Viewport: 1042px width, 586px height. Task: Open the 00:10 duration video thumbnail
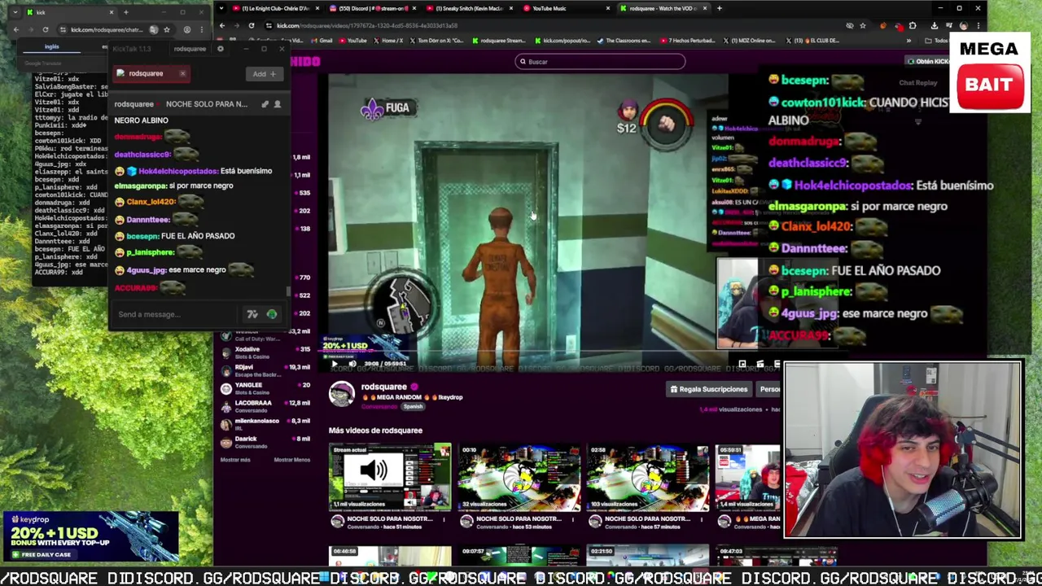point(519,477)
